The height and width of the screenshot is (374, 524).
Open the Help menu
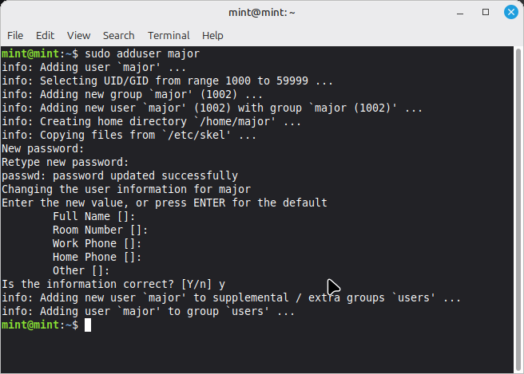tap(212, 35)
